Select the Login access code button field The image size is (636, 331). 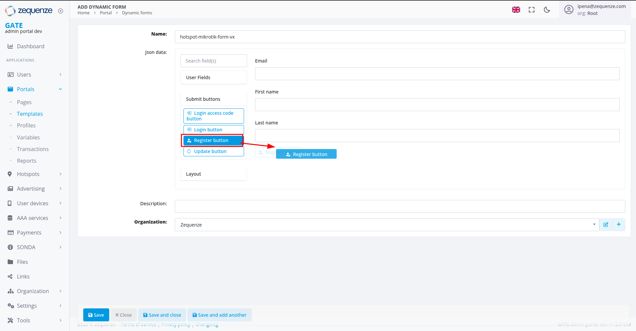(x=213, y=116)
